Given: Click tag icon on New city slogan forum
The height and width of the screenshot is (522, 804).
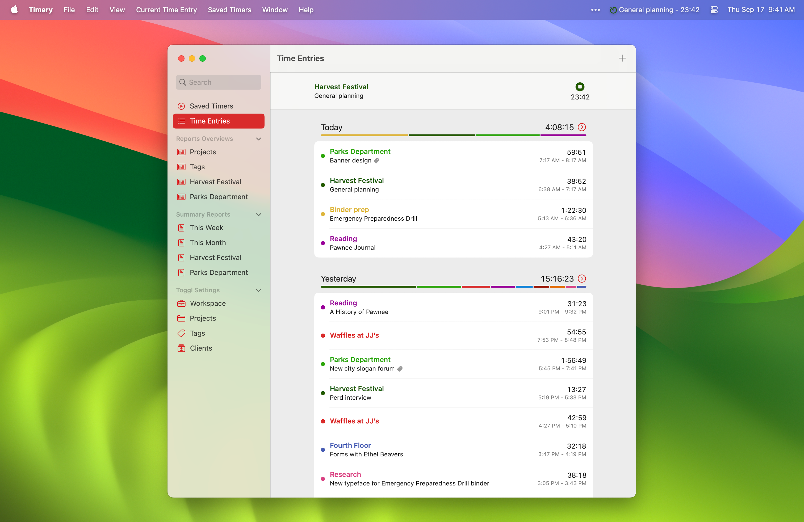Looking at the screenshot, I should [400, 369].
